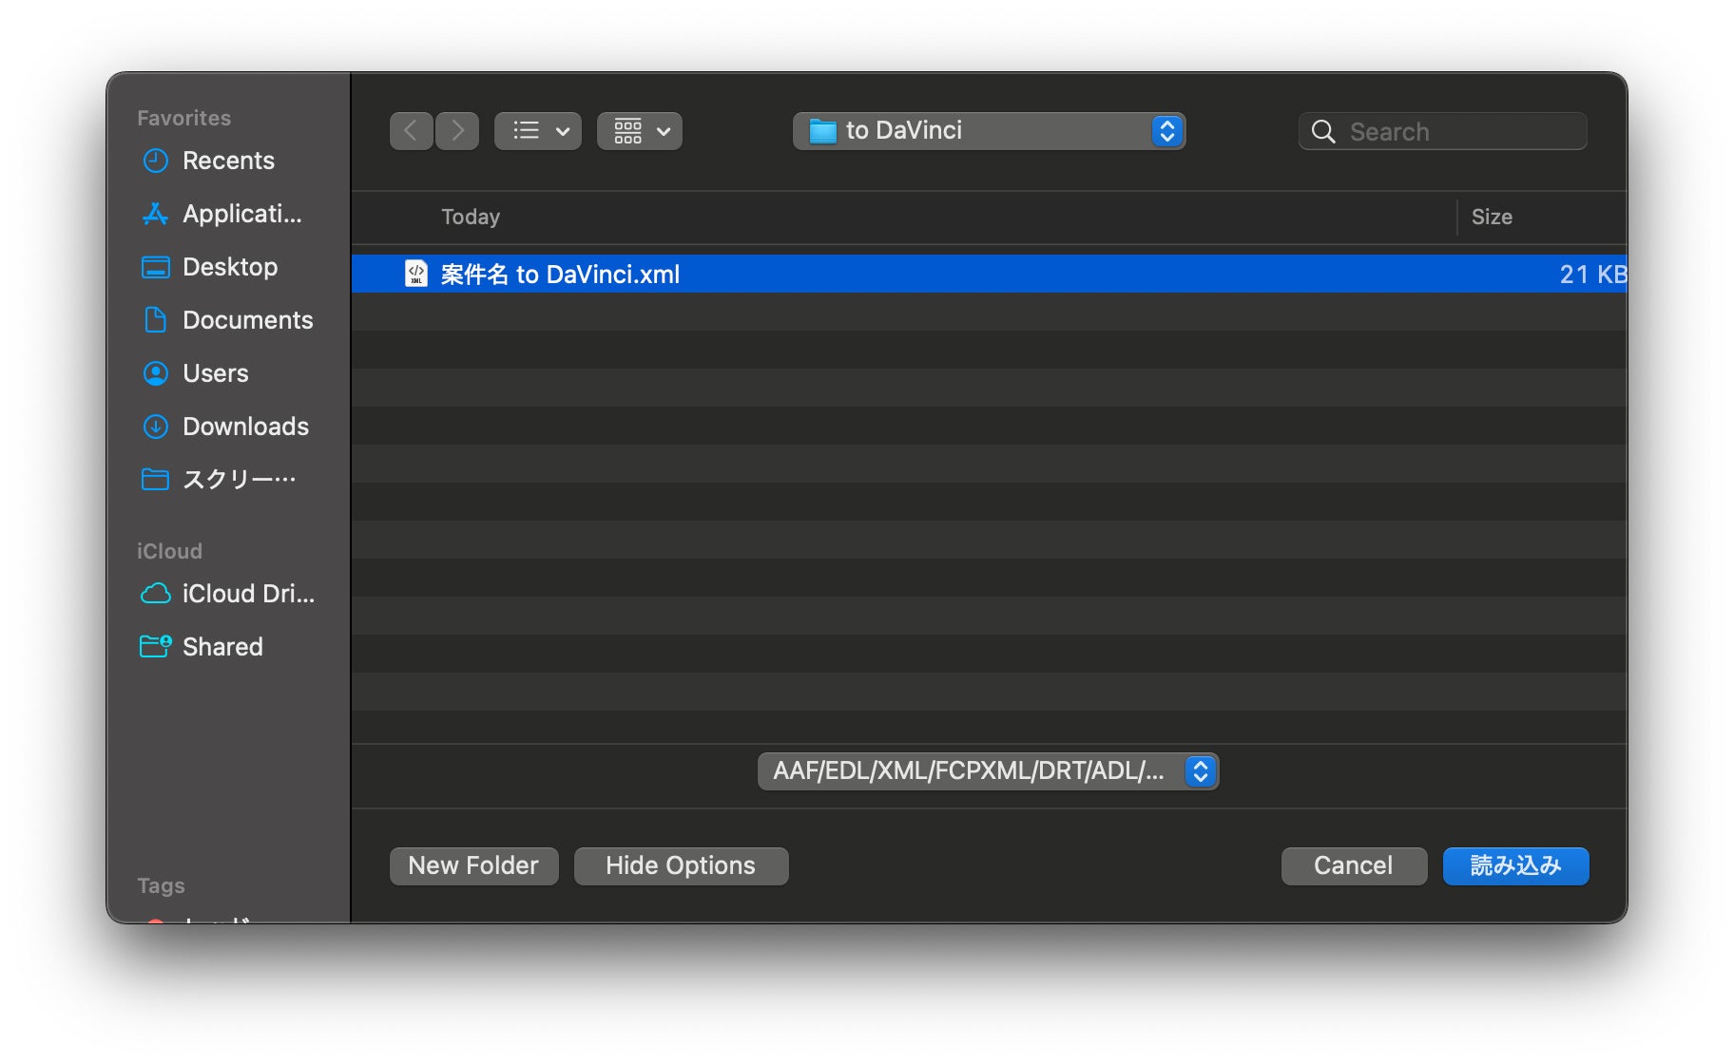
Task: Click the Hide Options button
Action: click(681, 866)
